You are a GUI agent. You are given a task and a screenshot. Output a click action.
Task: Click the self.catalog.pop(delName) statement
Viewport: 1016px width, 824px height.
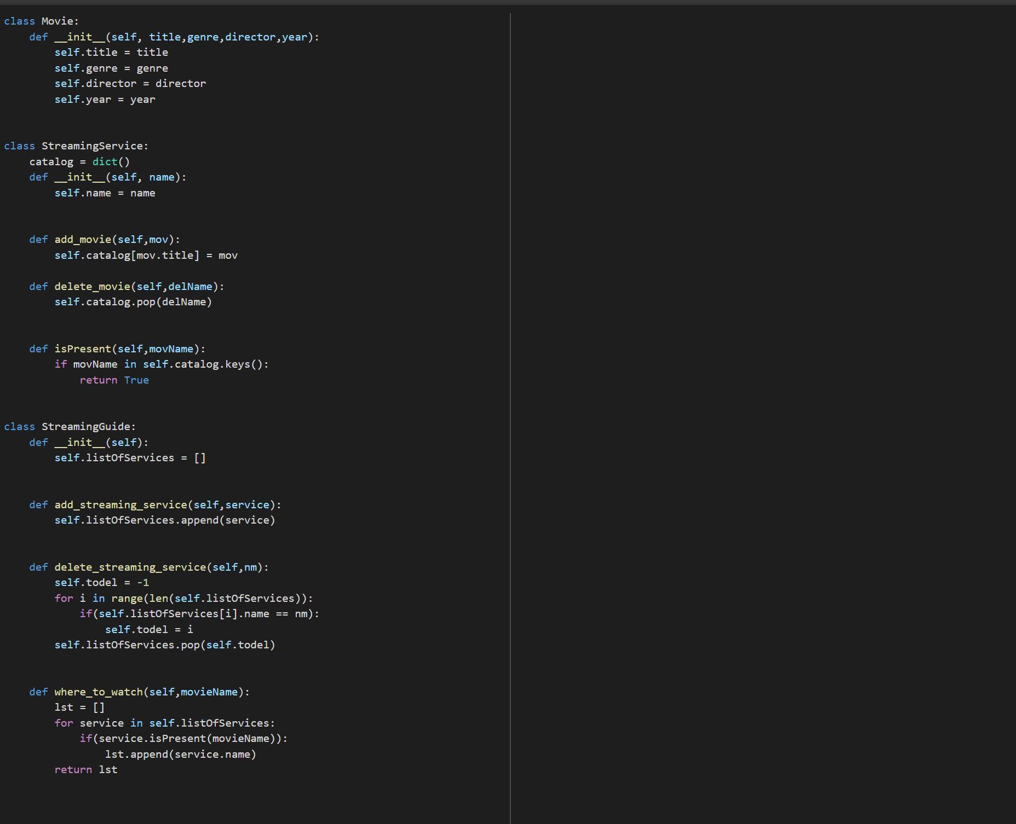click(x=133, y=302)
